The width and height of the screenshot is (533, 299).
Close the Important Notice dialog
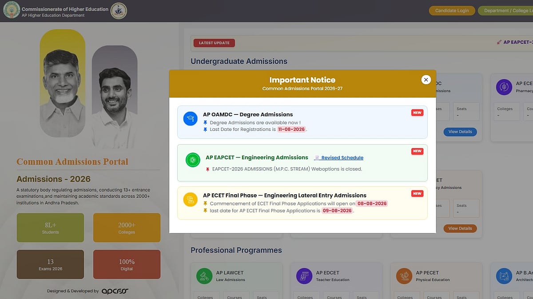426,80
